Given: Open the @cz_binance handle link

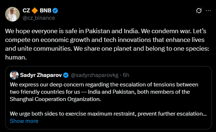Looking at the screenshot, I should point(39,18).
